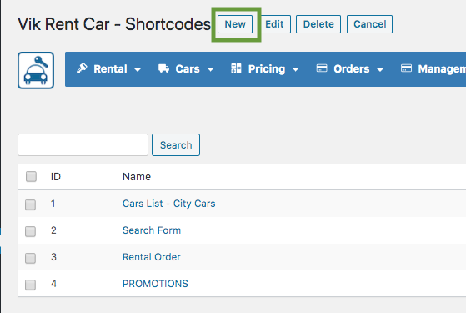This screenshot has width=466, height=313.
Task: Click the wrench icon beside Rental
Action: [82, 68]
